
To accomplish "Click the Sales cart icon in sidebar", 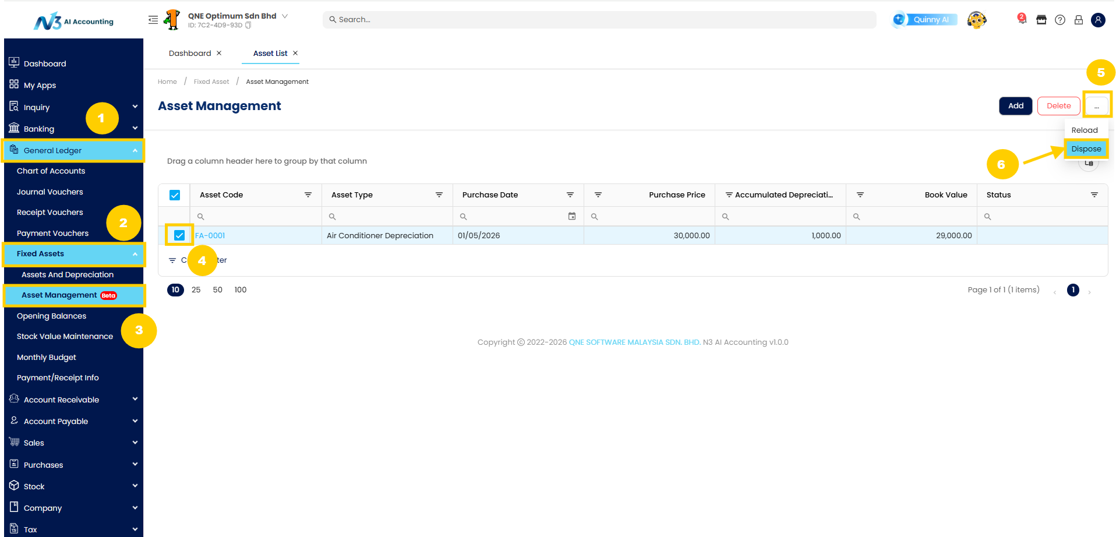I will tap(14, 442).
